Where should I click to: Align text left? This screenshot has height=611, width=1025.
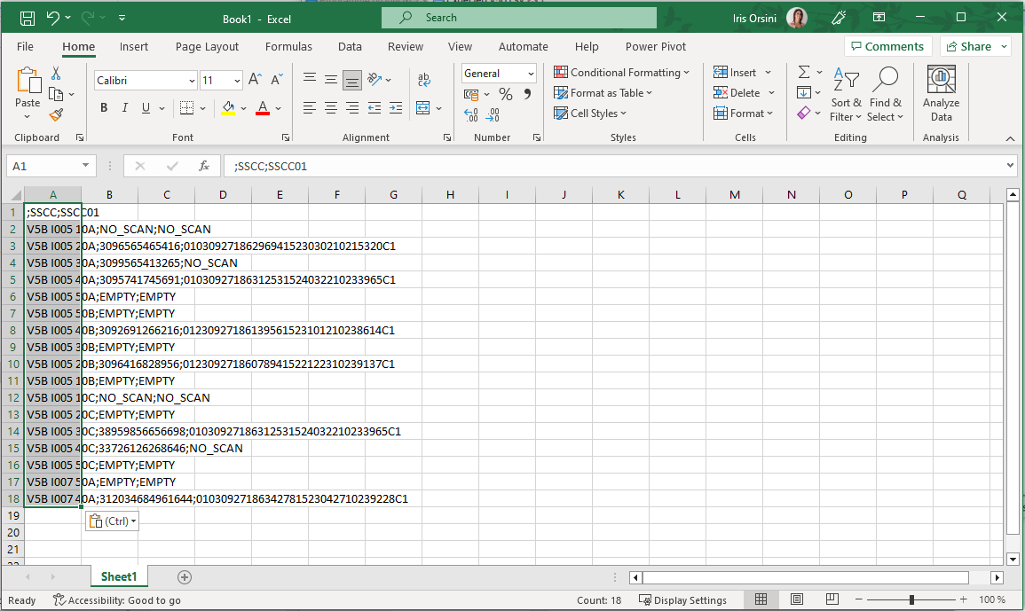pyautogui.click(x=310, y=108)
